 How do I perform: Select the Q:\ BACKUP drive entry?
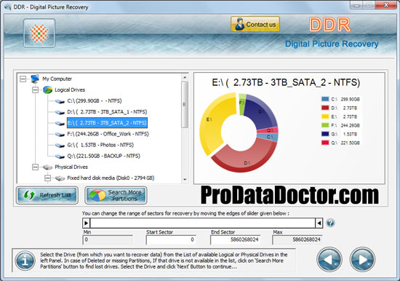[103, 156]
